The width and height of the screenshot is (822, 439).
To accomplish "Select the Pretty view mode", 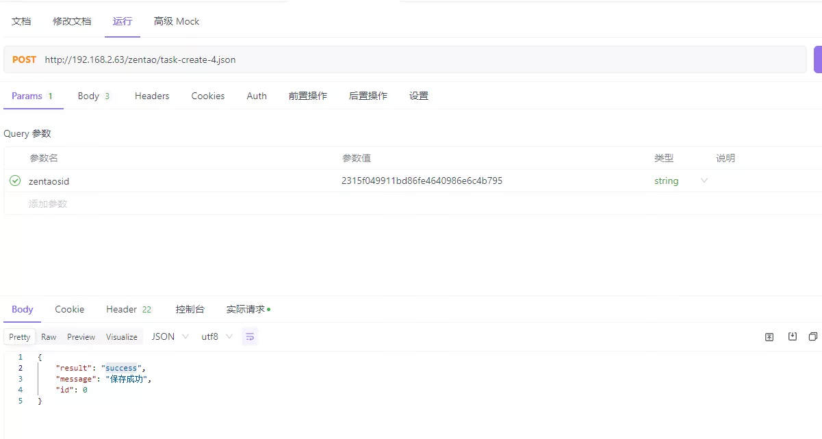I will [20, 336].
